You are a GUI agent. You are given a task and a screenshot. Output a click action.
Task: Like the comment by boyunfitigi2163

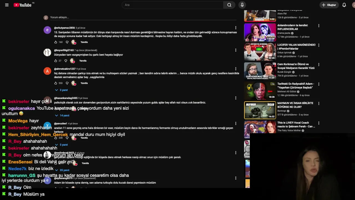(55, 61)
